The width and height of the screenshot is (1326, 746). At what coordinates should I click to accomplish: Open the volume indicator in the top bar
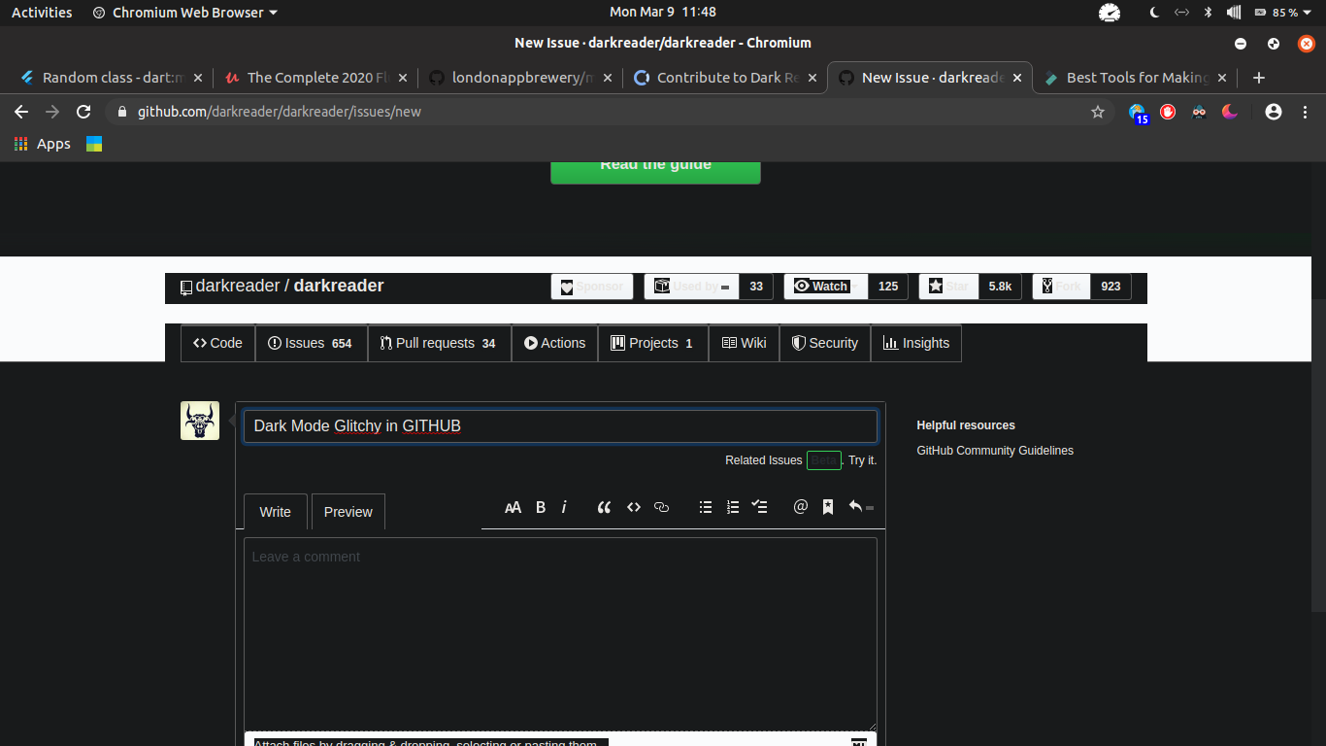[x=1234, y=13]
